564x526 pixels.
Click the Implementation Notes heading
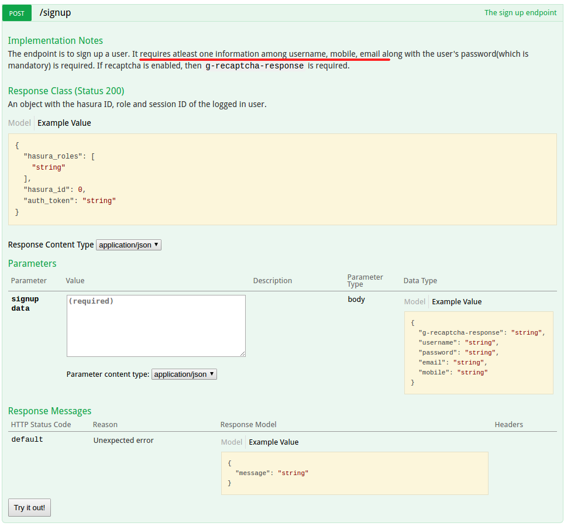pyautogui.click(x=56, y=40)
